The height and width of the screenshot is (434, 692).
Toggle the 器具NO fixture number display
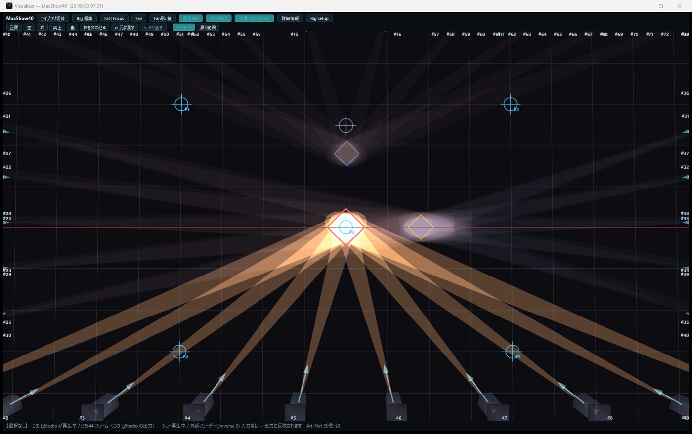tap(191, 18)
